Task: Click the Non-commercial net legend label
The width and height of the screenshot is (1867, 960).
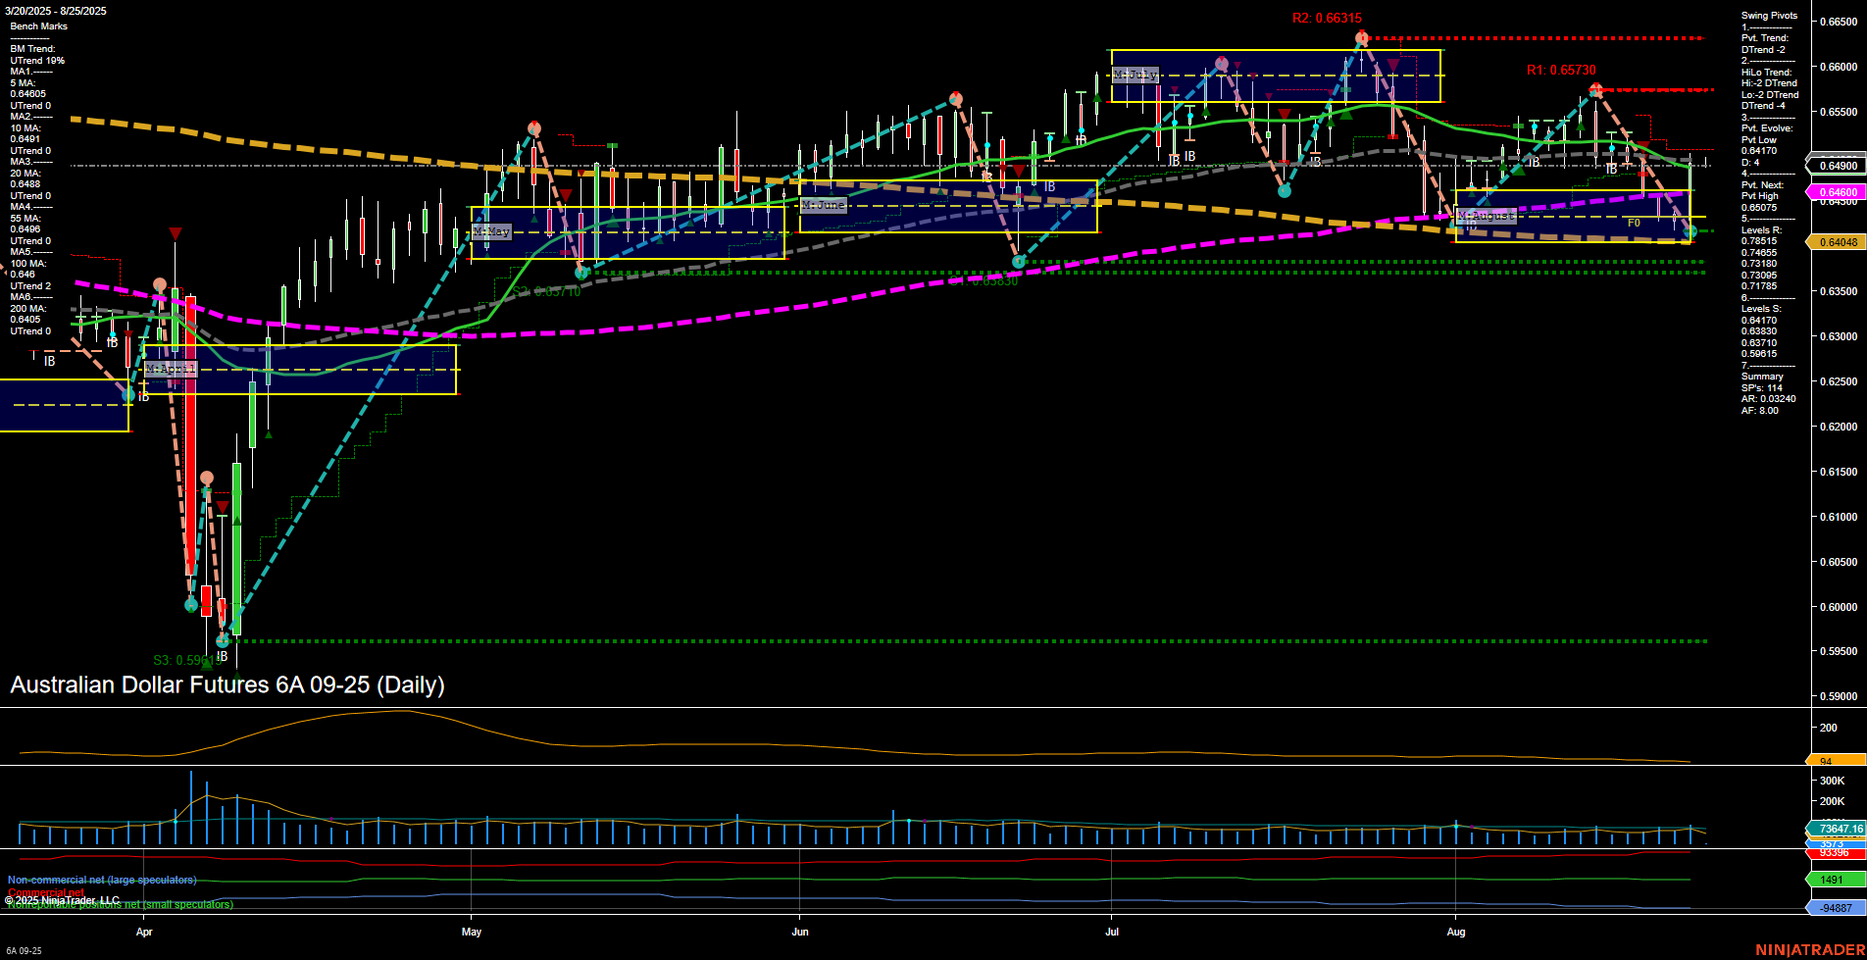Action: point(101,880)
